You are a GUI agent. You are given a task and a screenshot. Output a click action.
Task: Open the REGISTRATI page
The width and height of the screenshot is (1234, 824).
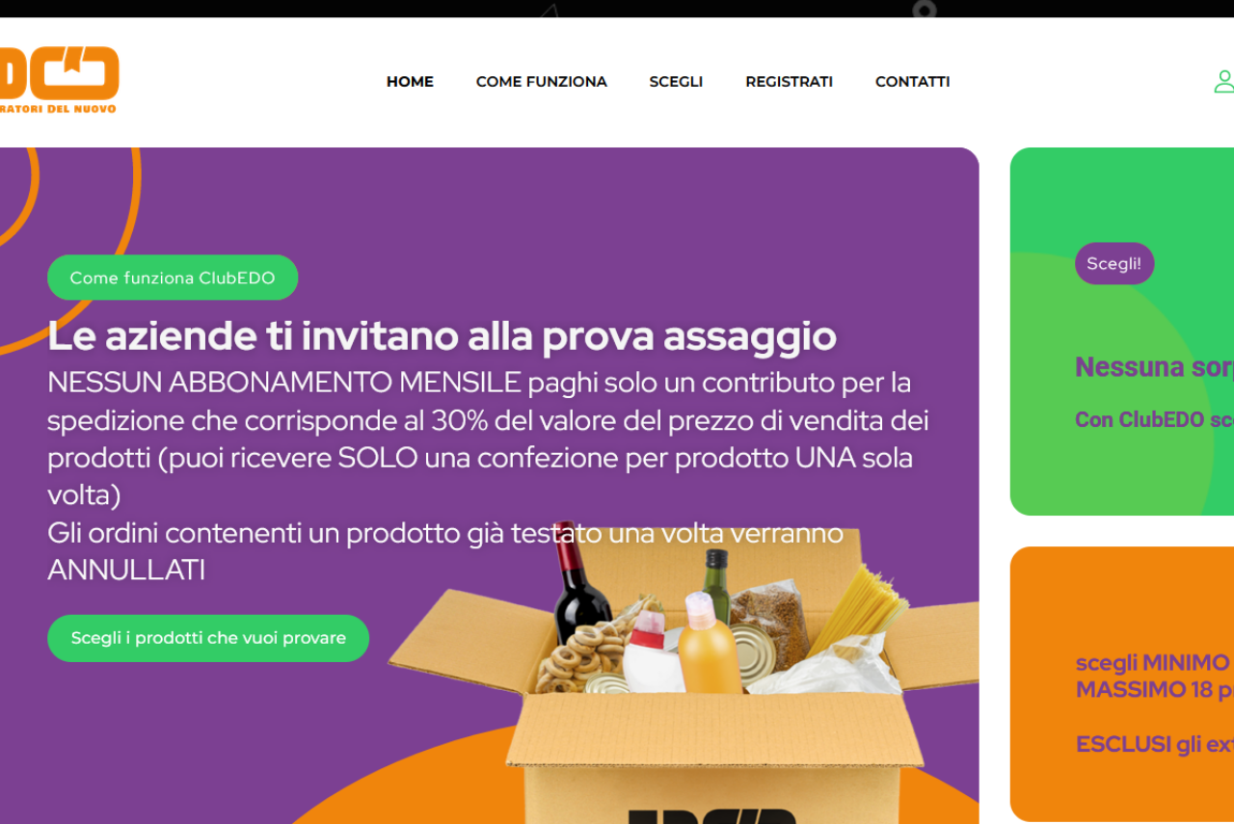click(x=789, y=82)
